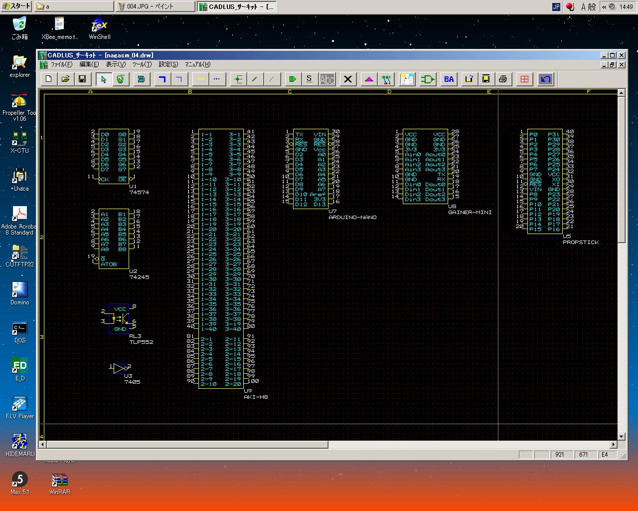The image size is (638, 511).
Task: Switch to 004.JPG paint taskbar button
Action: [156, 6]
